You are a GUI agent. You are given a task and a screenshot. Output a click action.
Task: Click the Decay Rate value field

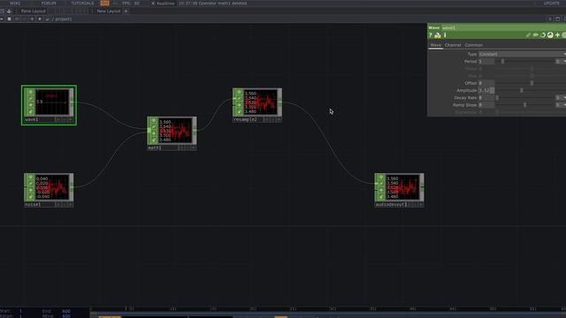[x=486, y=98]
